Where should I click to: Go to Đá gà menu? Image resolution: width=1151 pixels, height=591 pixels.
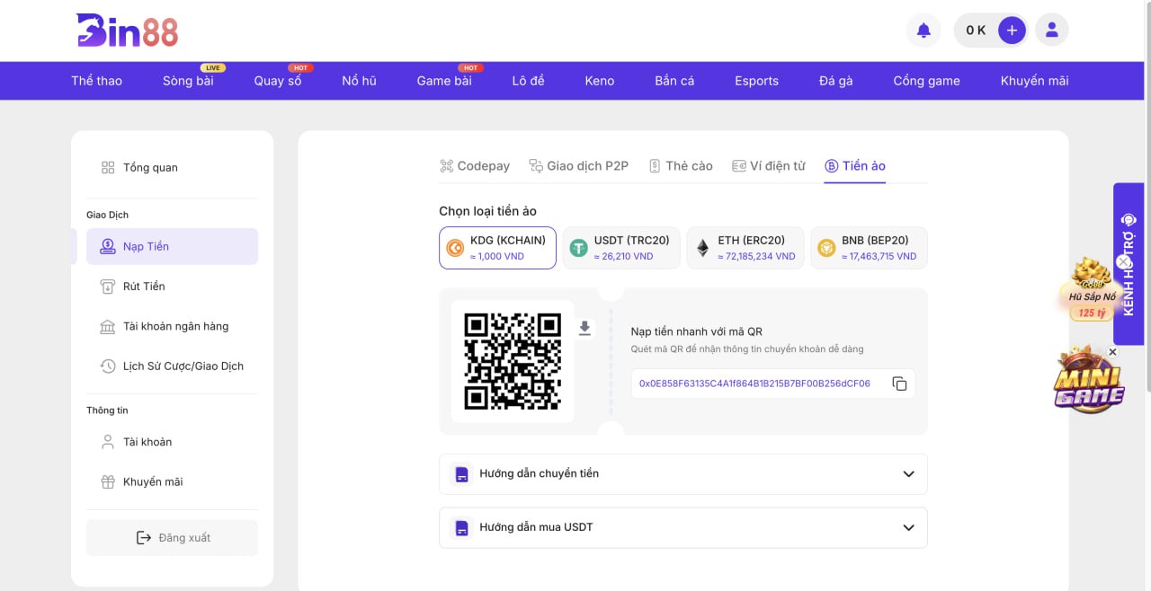click(x=836, y=81)
